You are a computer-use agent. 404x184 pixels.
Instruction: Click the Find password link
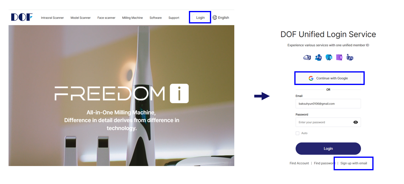[324, 163]
